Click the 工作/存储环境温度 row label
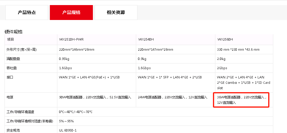Screen dimensions: 287x133 pyautogui.click(x=20, y=112)
